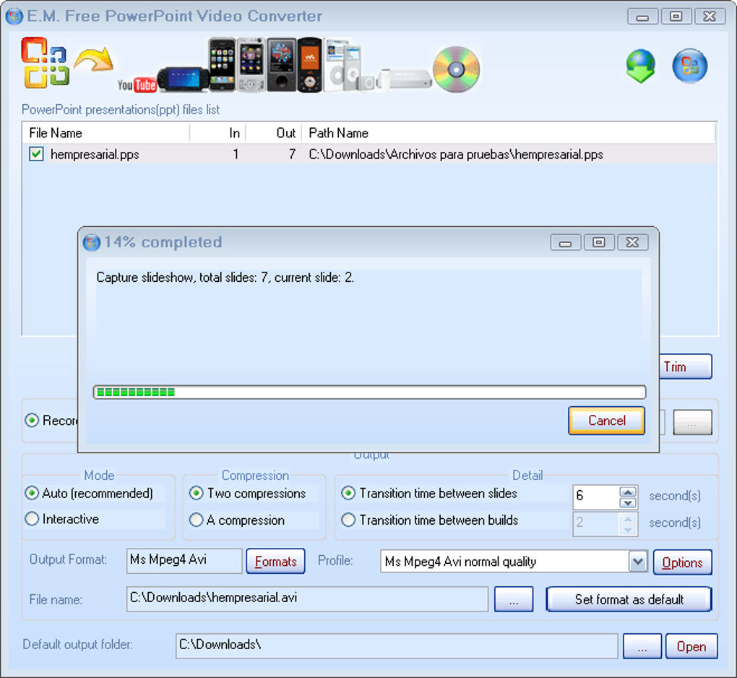Select Transition time between builds
737x678 pixels.
tap(348, 520)
